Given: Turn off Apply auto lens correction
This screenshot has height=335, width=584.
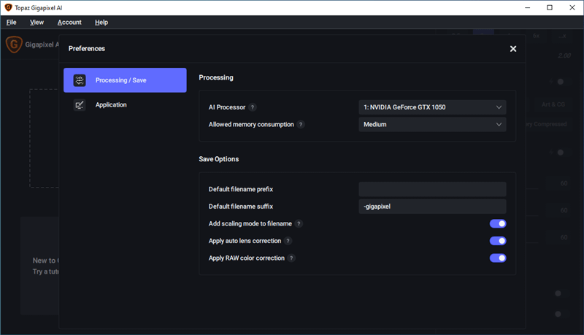Looking at the screenshot, I should (498, 241).
